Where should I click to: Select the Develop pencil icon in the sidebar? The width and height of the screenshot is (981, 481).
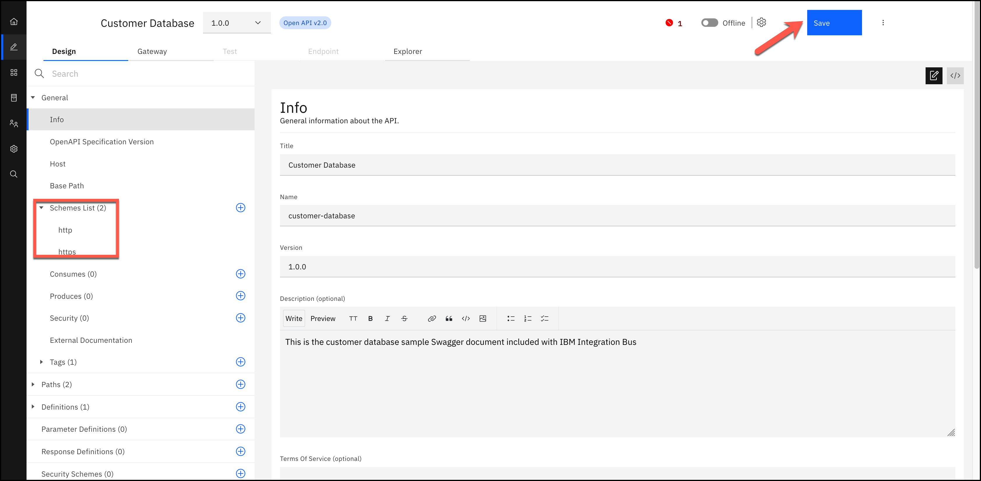coord(14,47)
